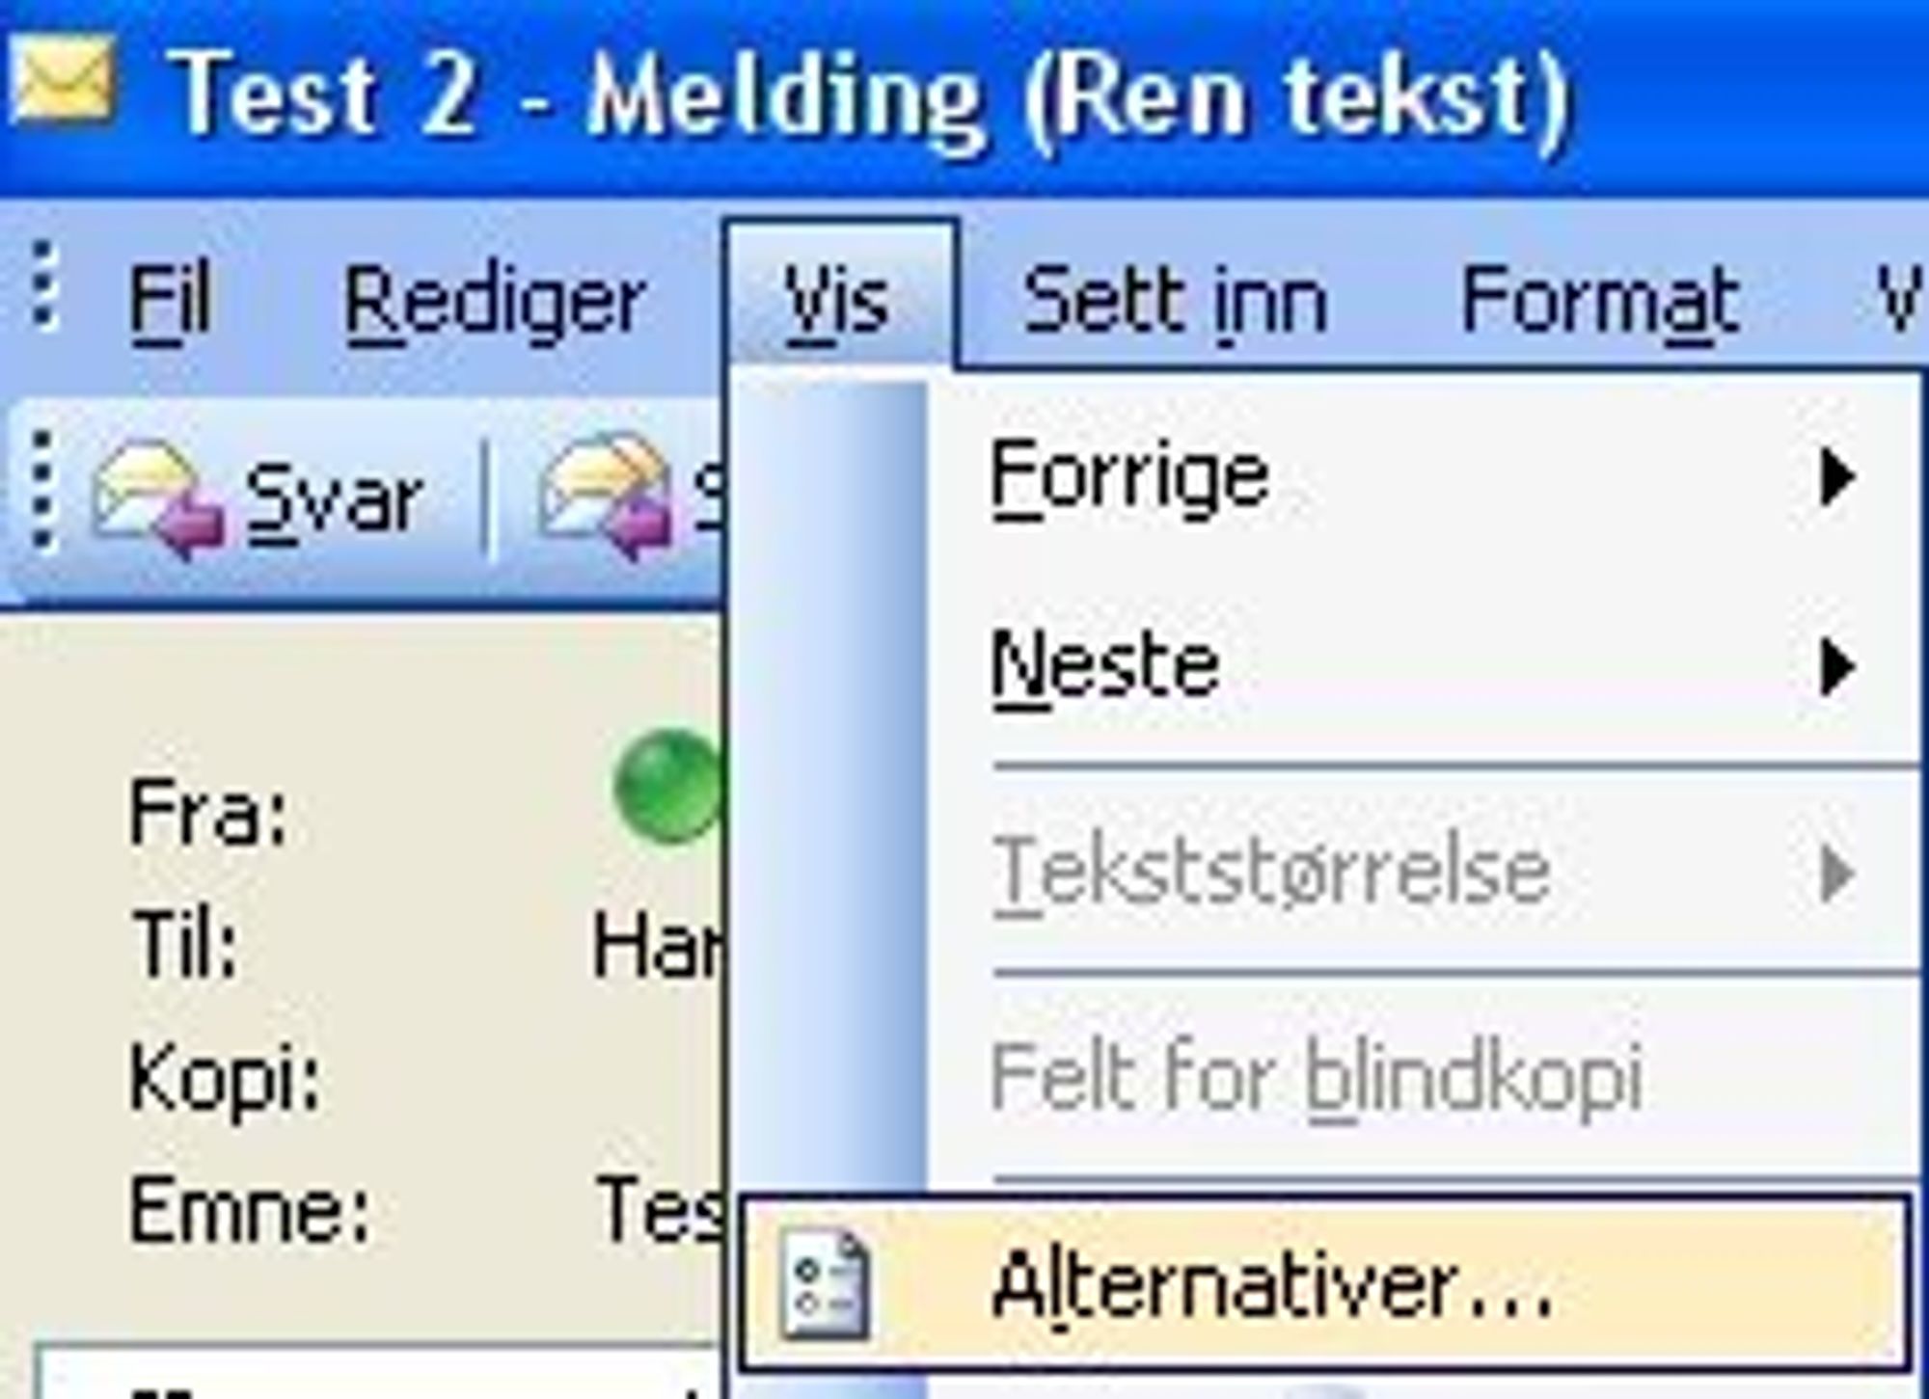
Task: Click the green sender status ball
Action: [x=667, y=787]
